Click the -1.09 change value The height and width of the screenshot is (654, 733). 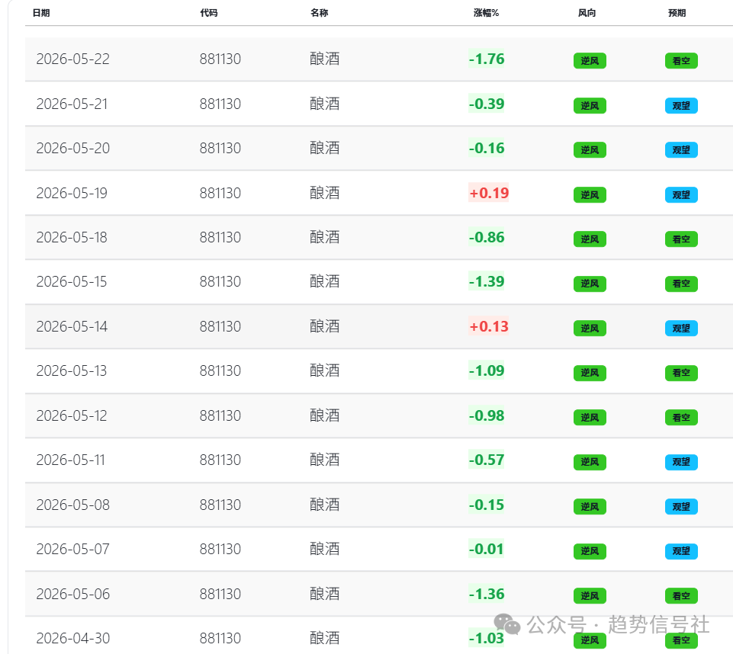coord(487,371)
